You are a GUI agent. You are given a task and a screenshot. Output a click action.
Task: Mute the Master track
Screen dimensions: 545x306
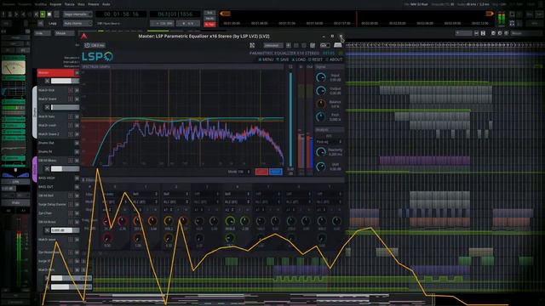(x=77, y=72)
